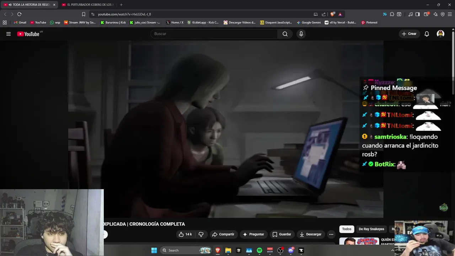455x256 pixels.
Task: Click the Compartir share button
Action: click(223, 234)
